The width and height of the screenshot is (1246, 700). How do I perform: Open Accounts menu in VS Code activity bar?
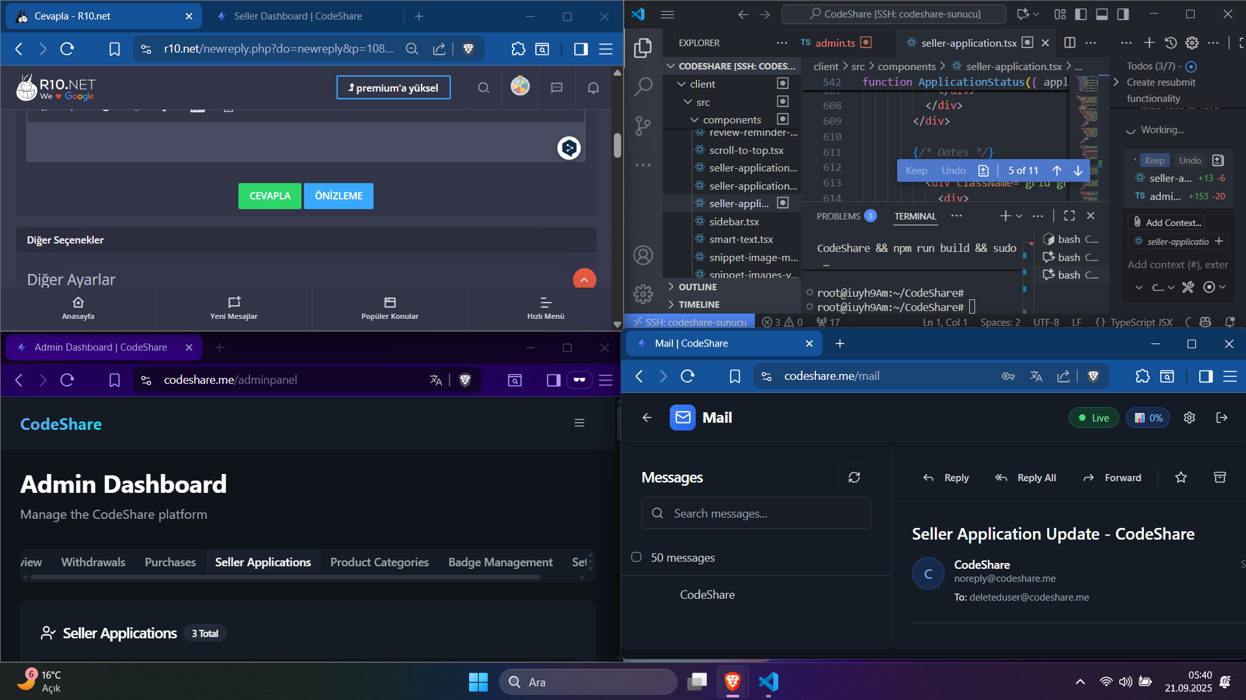[x=643, y=255]
